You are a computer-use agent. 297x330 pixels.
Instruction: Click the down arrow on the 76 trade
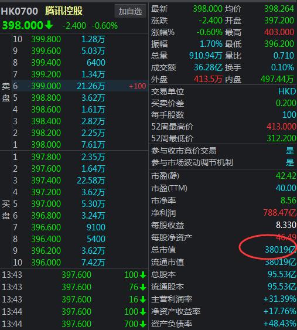[x=144, y=287]
